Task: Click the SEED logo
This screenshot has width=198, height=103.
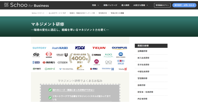Action: pos(36,62)
